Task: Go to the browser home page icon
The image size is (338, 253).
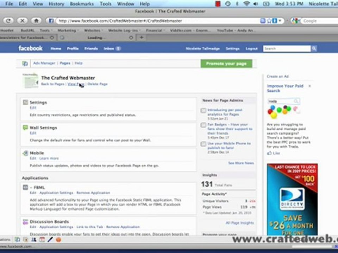Action: pos(36,21)
